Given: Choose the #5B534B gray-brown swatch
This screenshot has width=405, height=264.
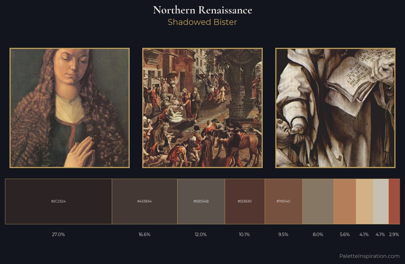Looking at the screenshot, I should coord(201,201).
